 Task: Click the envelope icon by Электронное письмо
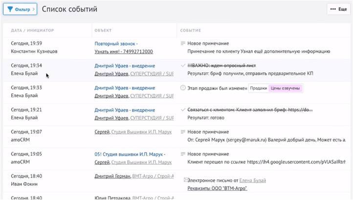(186, 180)
